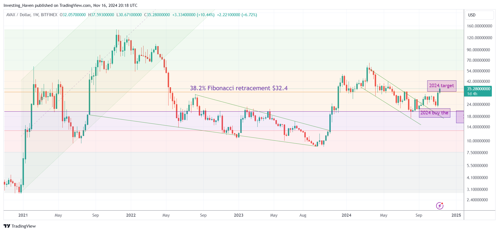Click the 2024 time axis label
Image resolution: width=499 pixels, height=232 pixels.
coord(346,215)
